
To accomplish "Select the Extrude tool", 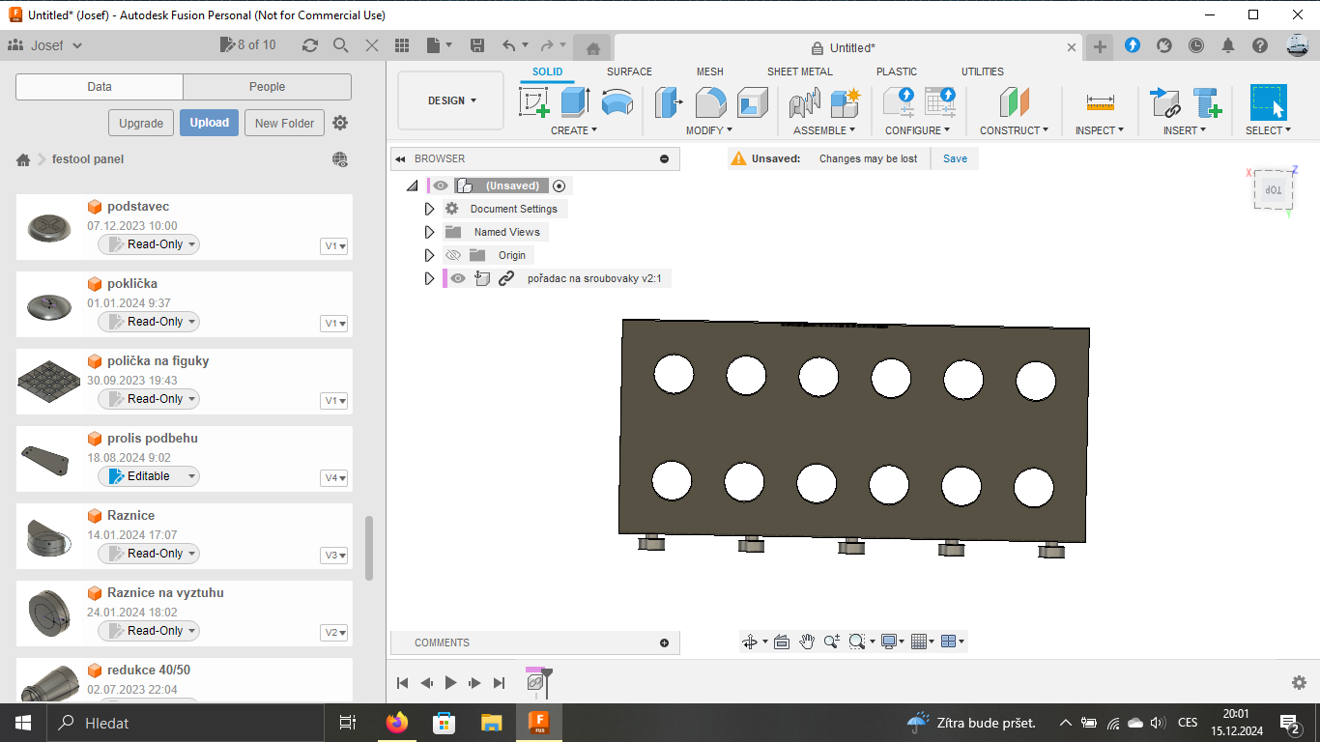I will point(576,102).
